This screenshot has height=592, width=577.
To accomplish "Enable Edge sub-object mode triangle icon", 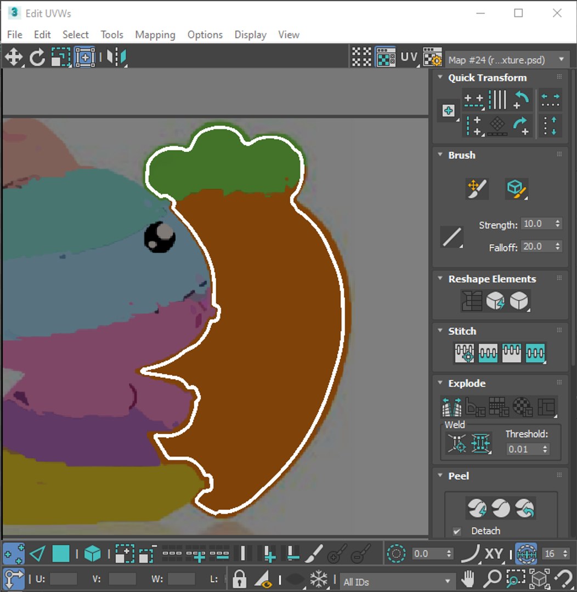I will [x=37, y=554].
